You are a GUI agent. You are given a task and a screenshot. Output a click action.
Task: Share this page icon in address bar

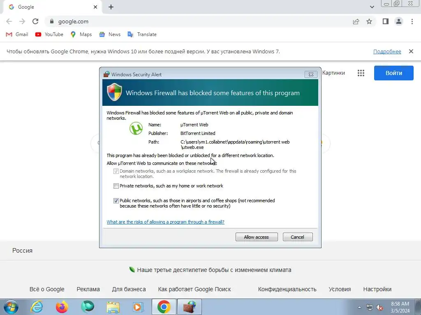[x=356, y=21]
